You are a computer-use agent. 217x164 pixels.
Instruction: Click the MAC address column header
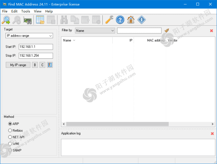coord(150,40)
